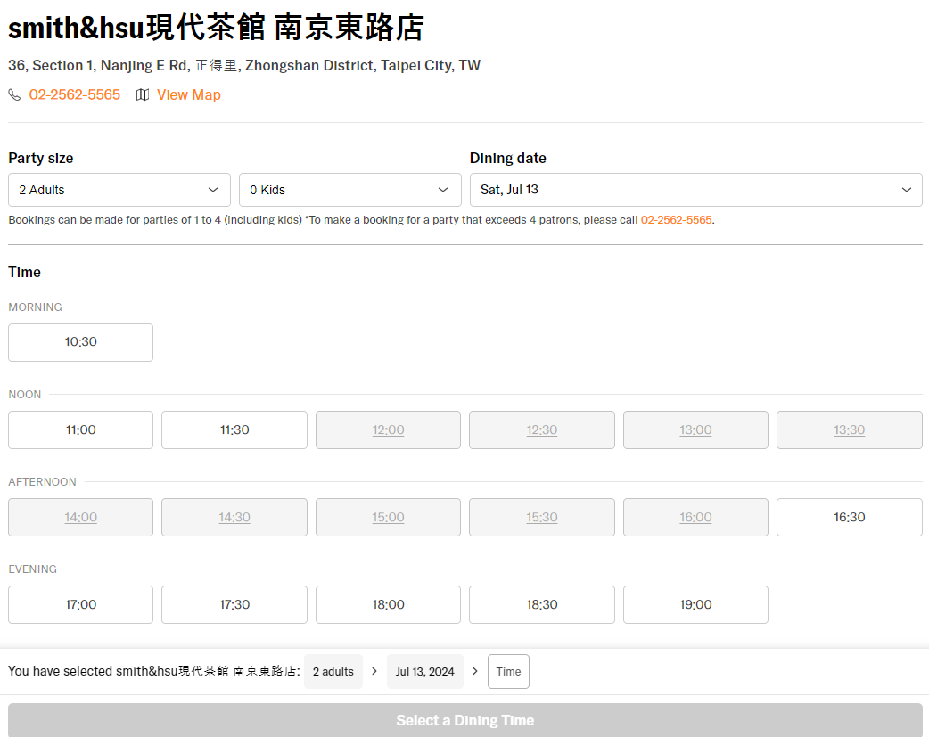Click the unavailable 16:00 slot
Screen dimensions: 929x737
click(x=695, y=517)
